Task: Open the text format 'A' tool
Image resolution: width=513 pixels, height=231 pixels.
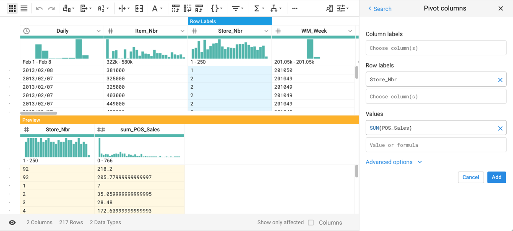Action: [156, 8]
